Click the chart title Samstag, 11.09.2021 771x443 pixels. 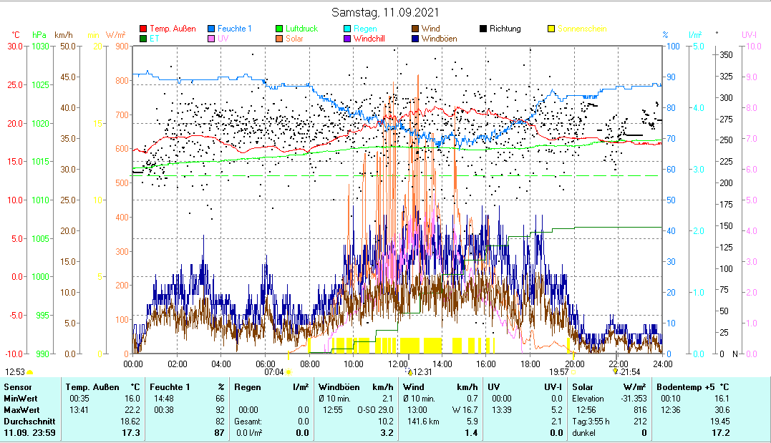[x=385, y=12]
